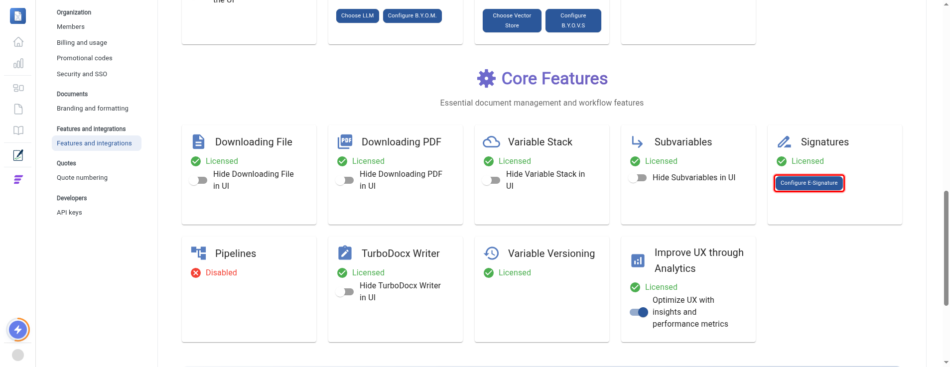Click the pen-and-paper writer sidebar icon

pos(18,155)
